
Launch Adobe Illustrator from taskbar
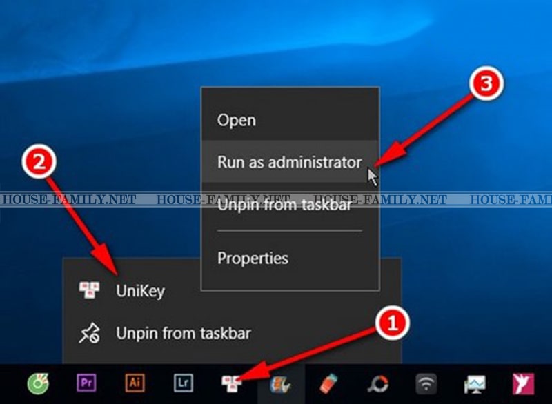[135, 383]
